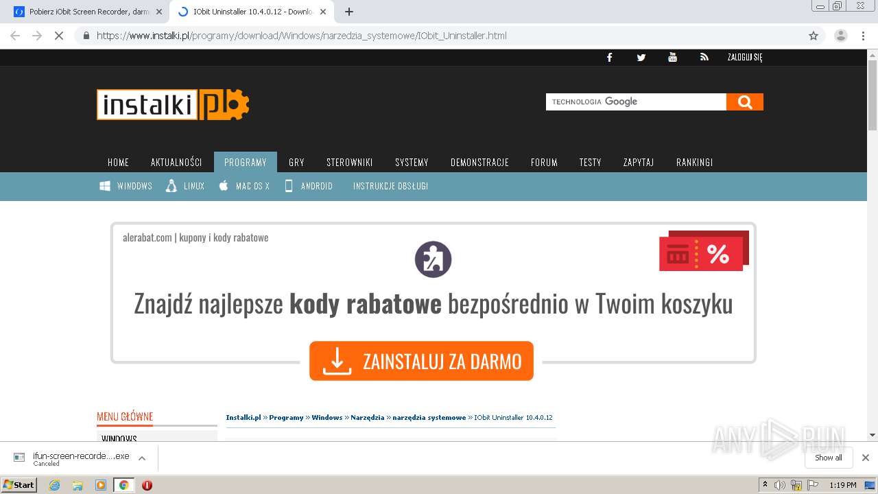The width and height of the screenshot is (878, 494).
Task: Open the GRY menu item
Action: (296, 163)
